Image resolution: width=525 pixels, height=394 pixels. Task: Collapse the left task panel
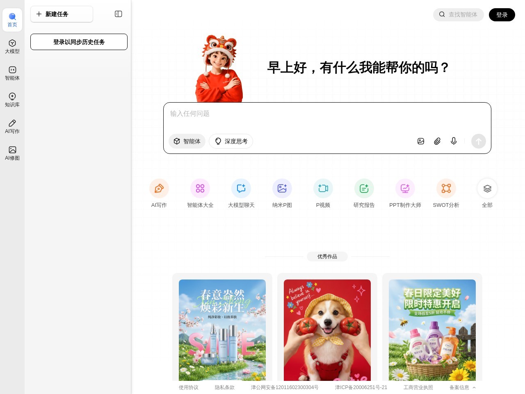click(x=118, y=14)
